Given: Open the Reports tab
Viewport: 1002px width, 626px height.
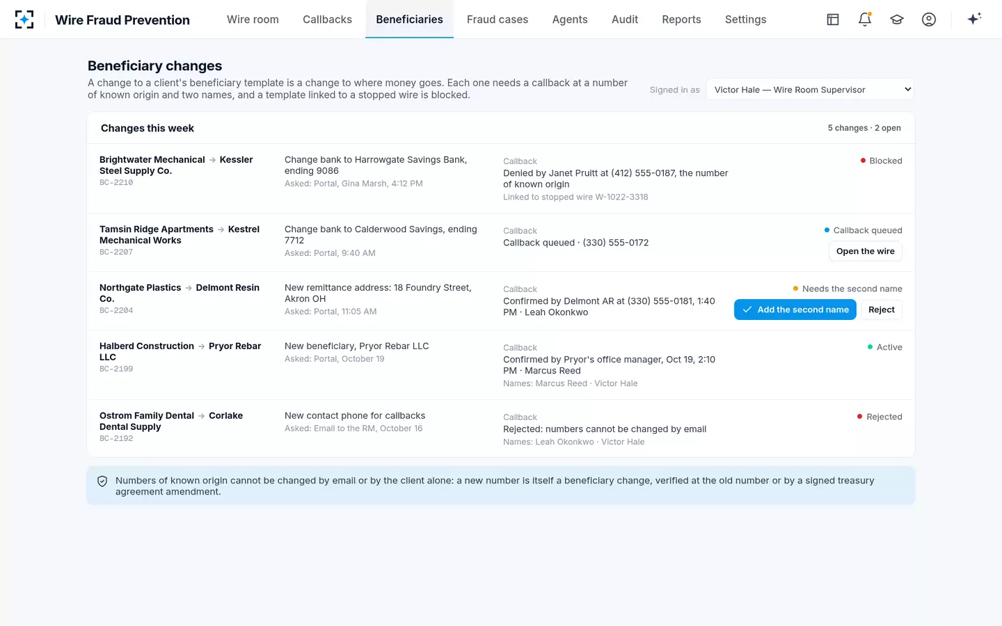Looking at the screenshot, I should (681, 19).
